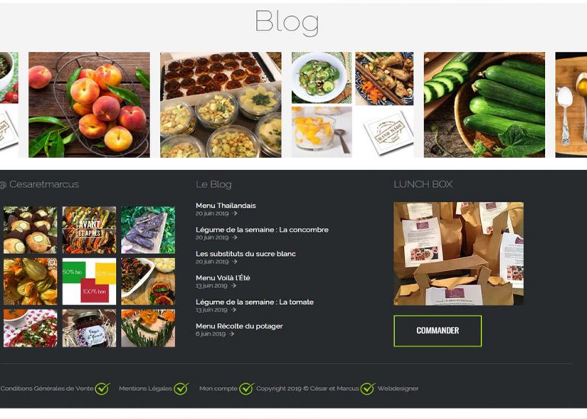Open the COMMANDER lunch box button

click(x=438, y=331)
